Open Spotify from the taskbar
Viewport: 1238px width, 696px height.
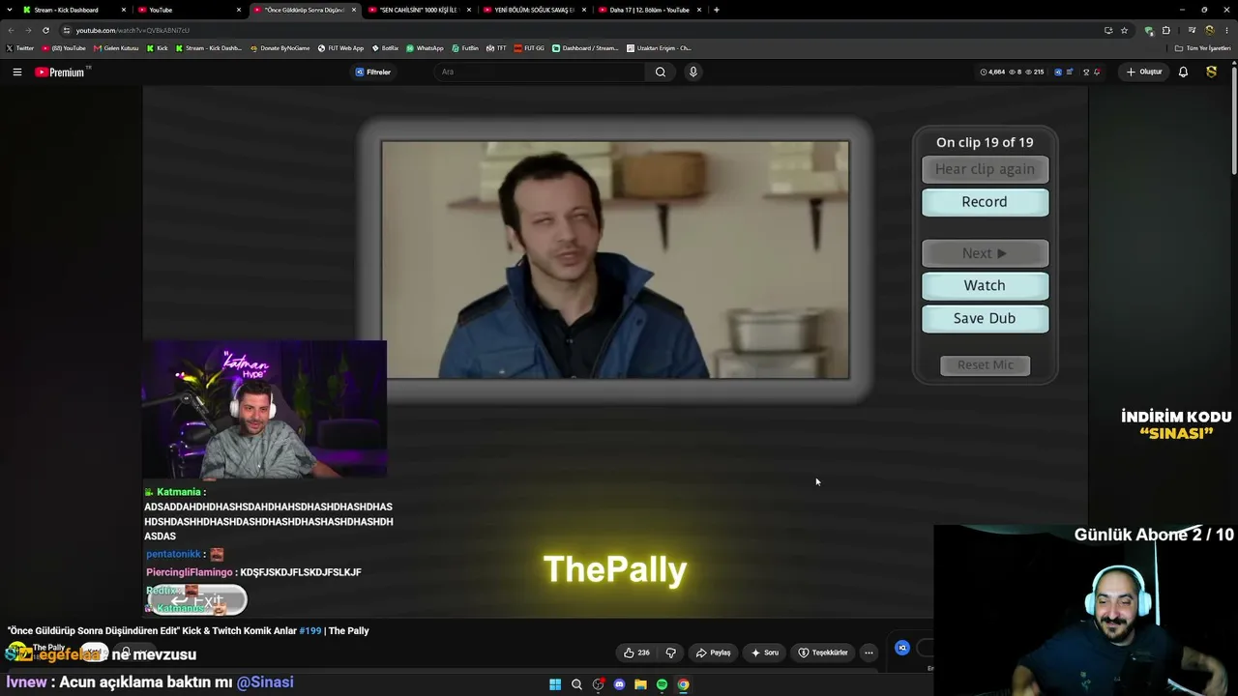[x=662, y=684]
